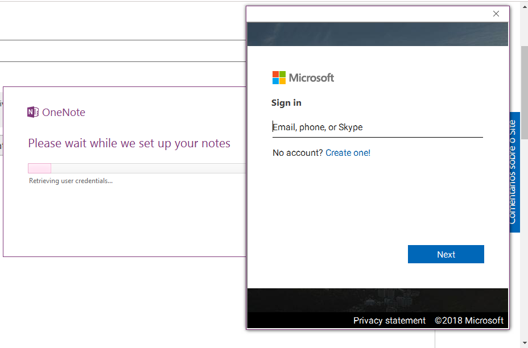The image size is (528, 348).
Task: Click the dark cityscape footer image
Action: pyautogui.click(x=377, y=300)
